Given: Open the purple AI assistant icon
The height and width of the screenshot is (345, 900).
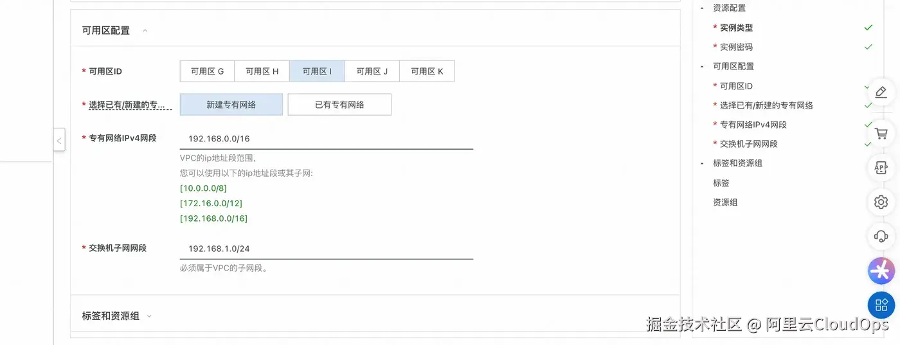Looking at the screenshot, I should [881, 270].
